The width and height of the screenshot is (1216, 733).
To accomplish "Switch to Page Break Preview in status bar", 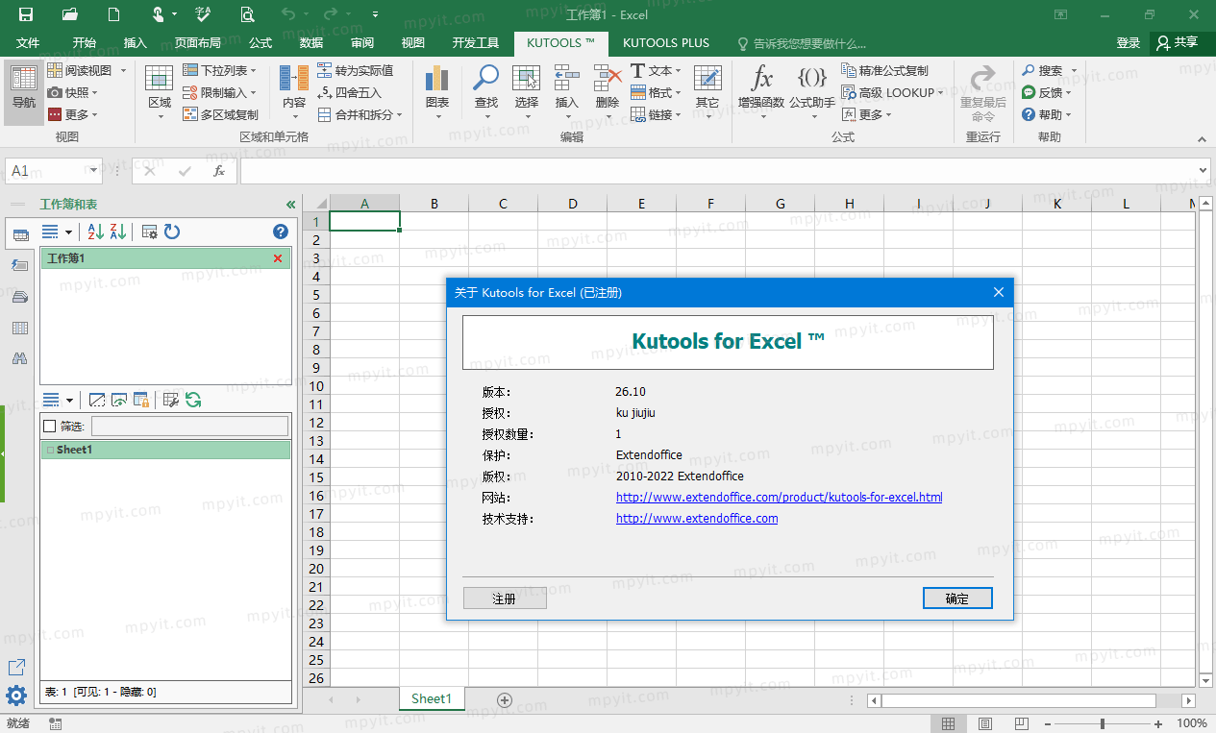I will point(1021,723).
